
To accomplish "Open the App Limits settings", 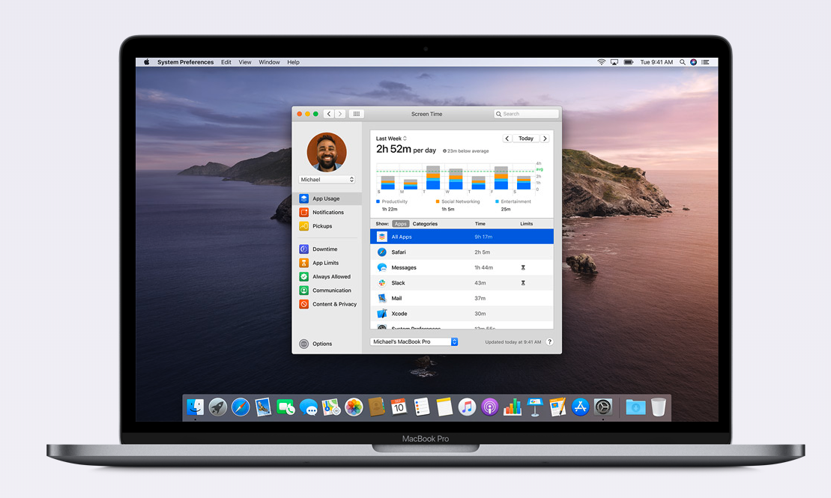I will 327,263.
